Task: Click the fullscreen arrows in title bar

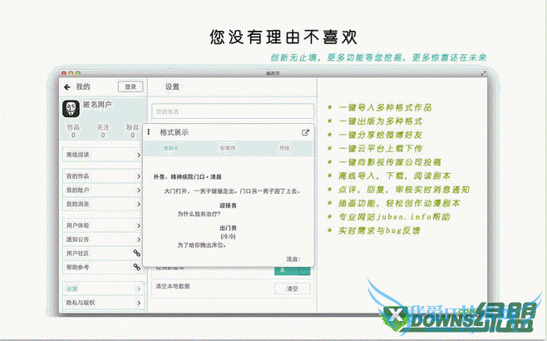Action: (483, 73)
